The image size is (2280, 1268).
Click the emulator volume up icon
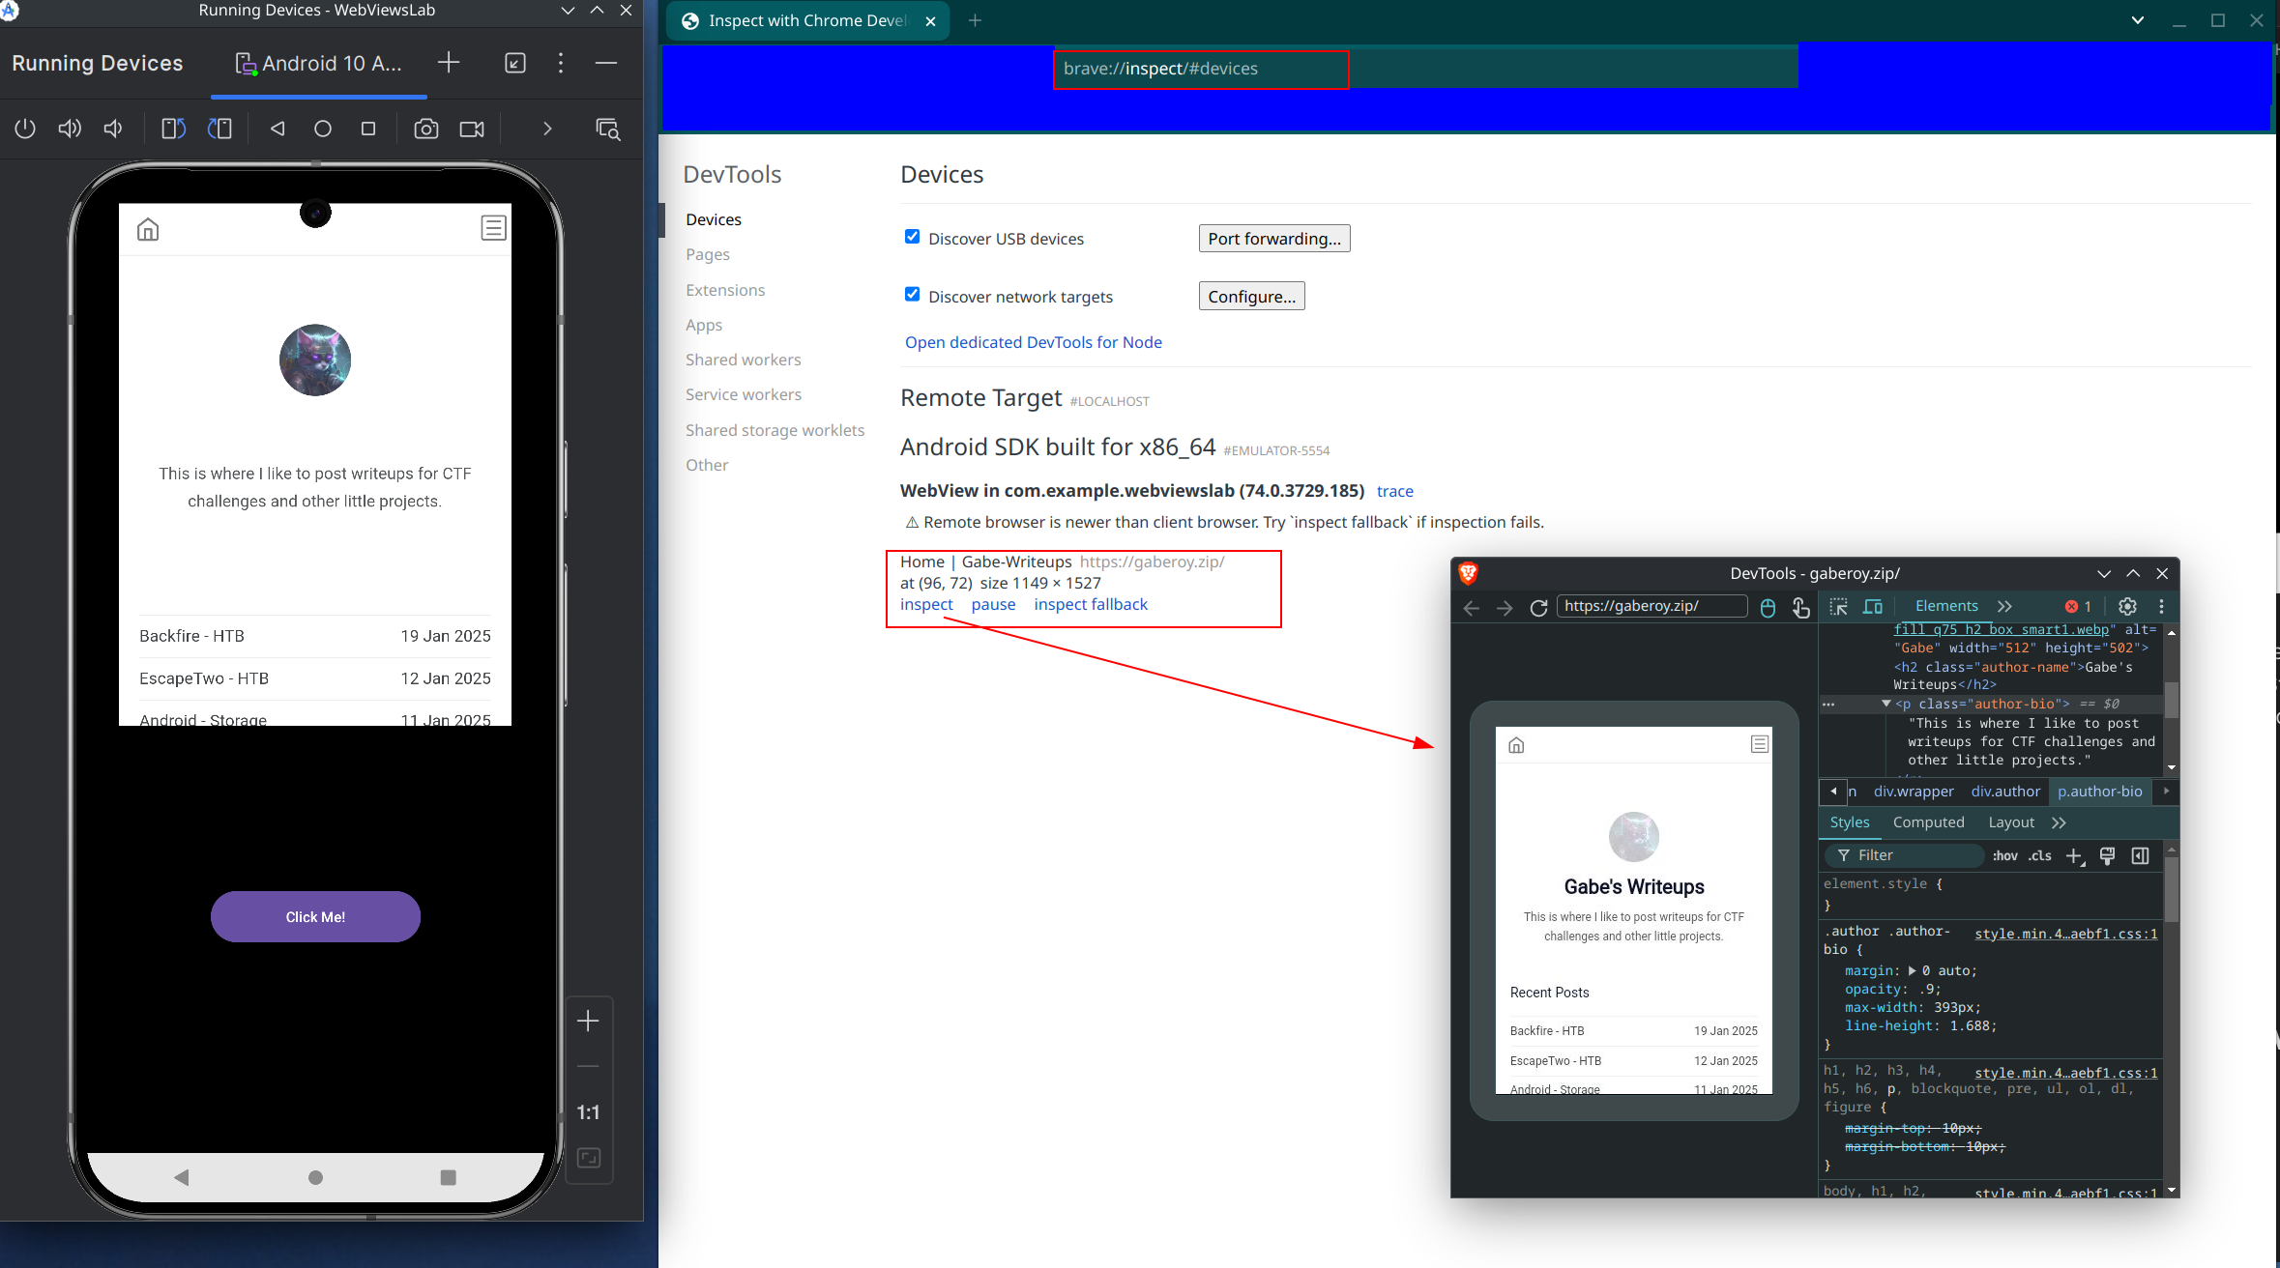click(x=70, y=129)
